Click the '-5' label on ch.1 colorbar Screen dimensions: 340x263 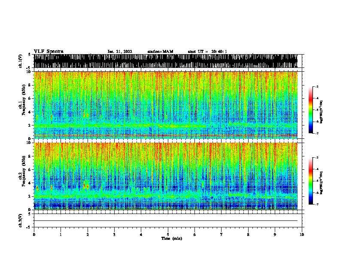tap(316, 110)
